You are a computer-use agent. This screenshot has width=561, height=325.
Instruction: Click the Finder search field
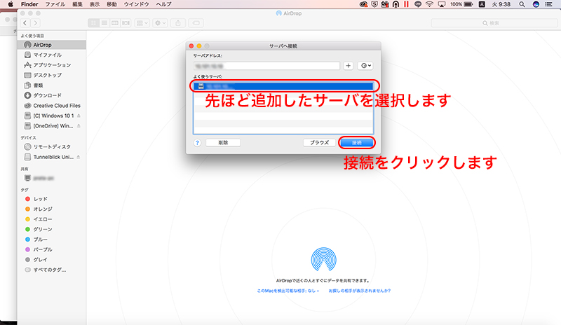point(494,23)
